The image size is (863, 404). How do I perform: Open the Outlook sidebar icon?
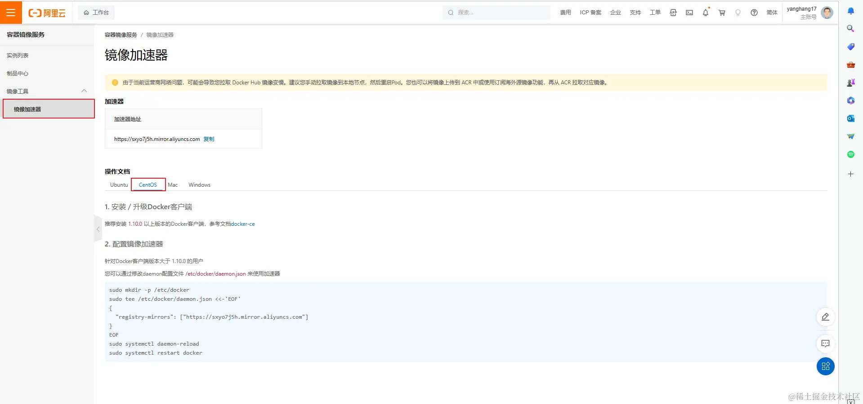pyautogui.click(x=850, y=119)
